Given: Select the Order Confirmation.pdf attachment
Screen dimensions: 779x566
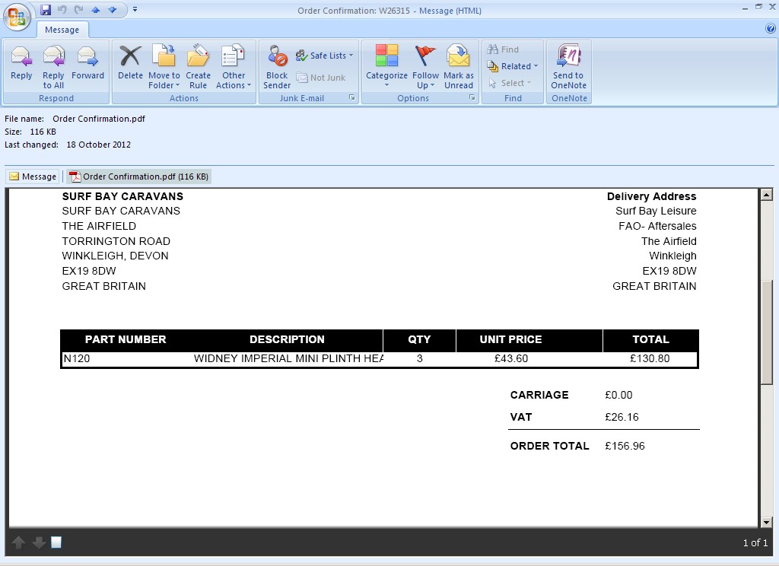Looking at the screenshot, I should 138,176.
